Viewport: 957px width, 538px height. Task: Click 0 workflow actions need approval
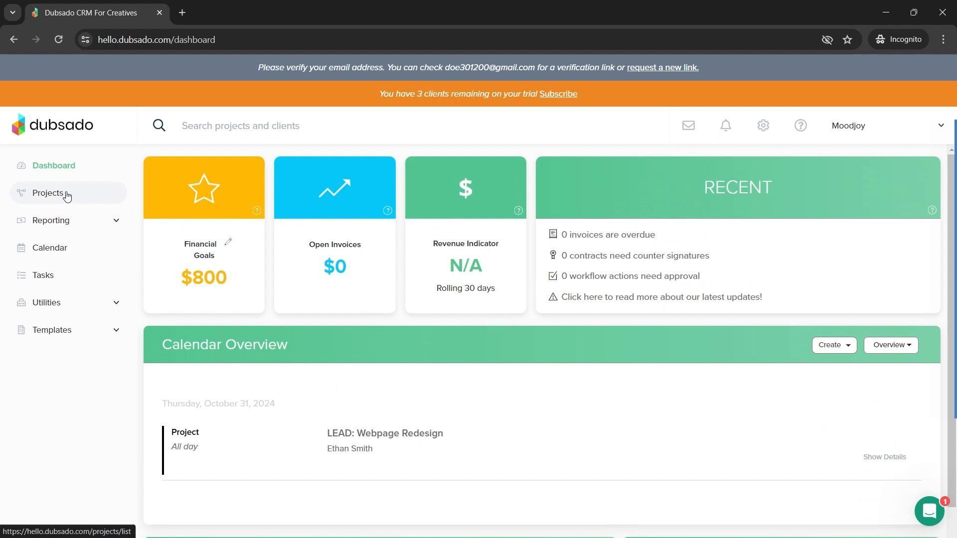[x=630, y=276]
